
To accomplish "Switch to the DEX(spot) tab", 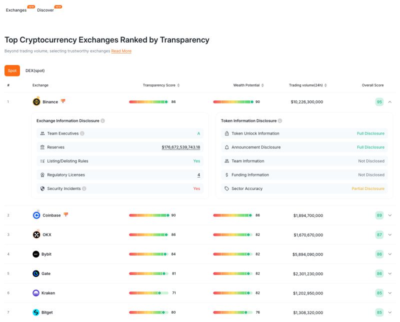I will (x=35, y=71).
